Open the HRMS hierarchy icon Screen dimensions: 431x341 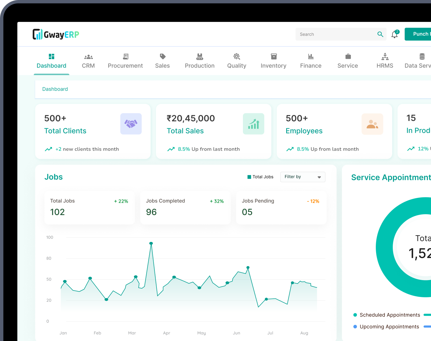click(385, 56)
